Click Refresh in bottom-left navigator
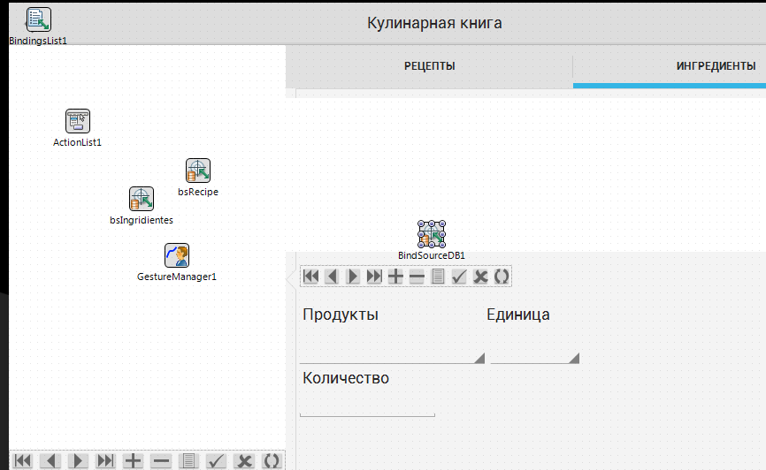Image resolution: width=766 pixels, height=470 pixels. [272, 460]
